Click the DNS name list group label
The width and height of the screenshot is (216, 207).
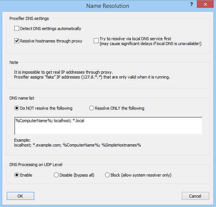tap(22, 98)
